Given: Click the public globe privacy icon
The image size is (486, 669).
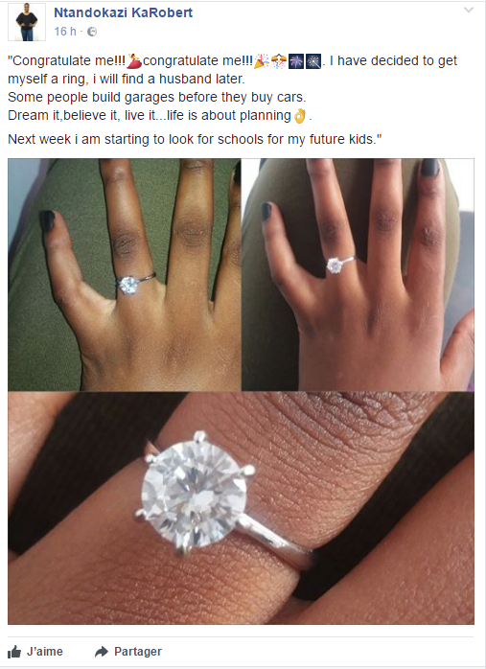Looking at the screenshot, I should [92, 32].
